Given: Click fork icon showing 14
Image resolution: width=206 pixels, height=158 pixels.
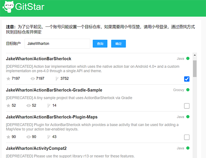Looking at the screenshot, I should [x=49, y=105].
